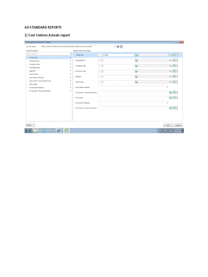Open value help for Cost Center / Cost Center Group
This screenshot has width=208, height=277.
(x=171, y=93)
